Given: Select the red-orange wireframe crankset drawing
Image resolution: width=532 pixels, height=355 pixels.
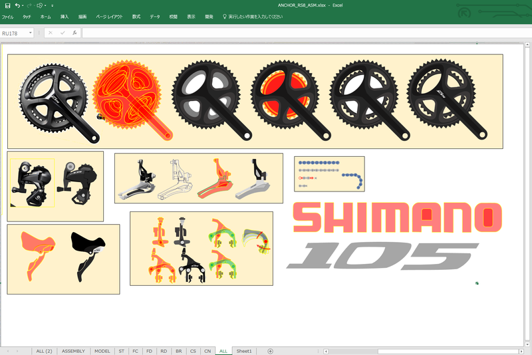Looking at the screenshot, I should tap(132, 100).
